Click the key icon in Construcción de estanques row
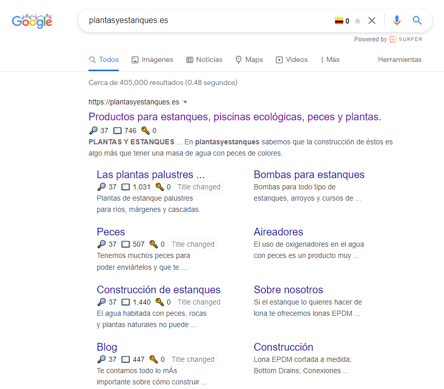 pyautogui.click(x=160, y=302)
